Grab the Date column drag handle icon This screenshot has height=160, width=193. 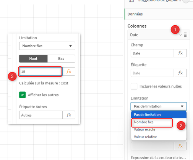coord(186,35)
